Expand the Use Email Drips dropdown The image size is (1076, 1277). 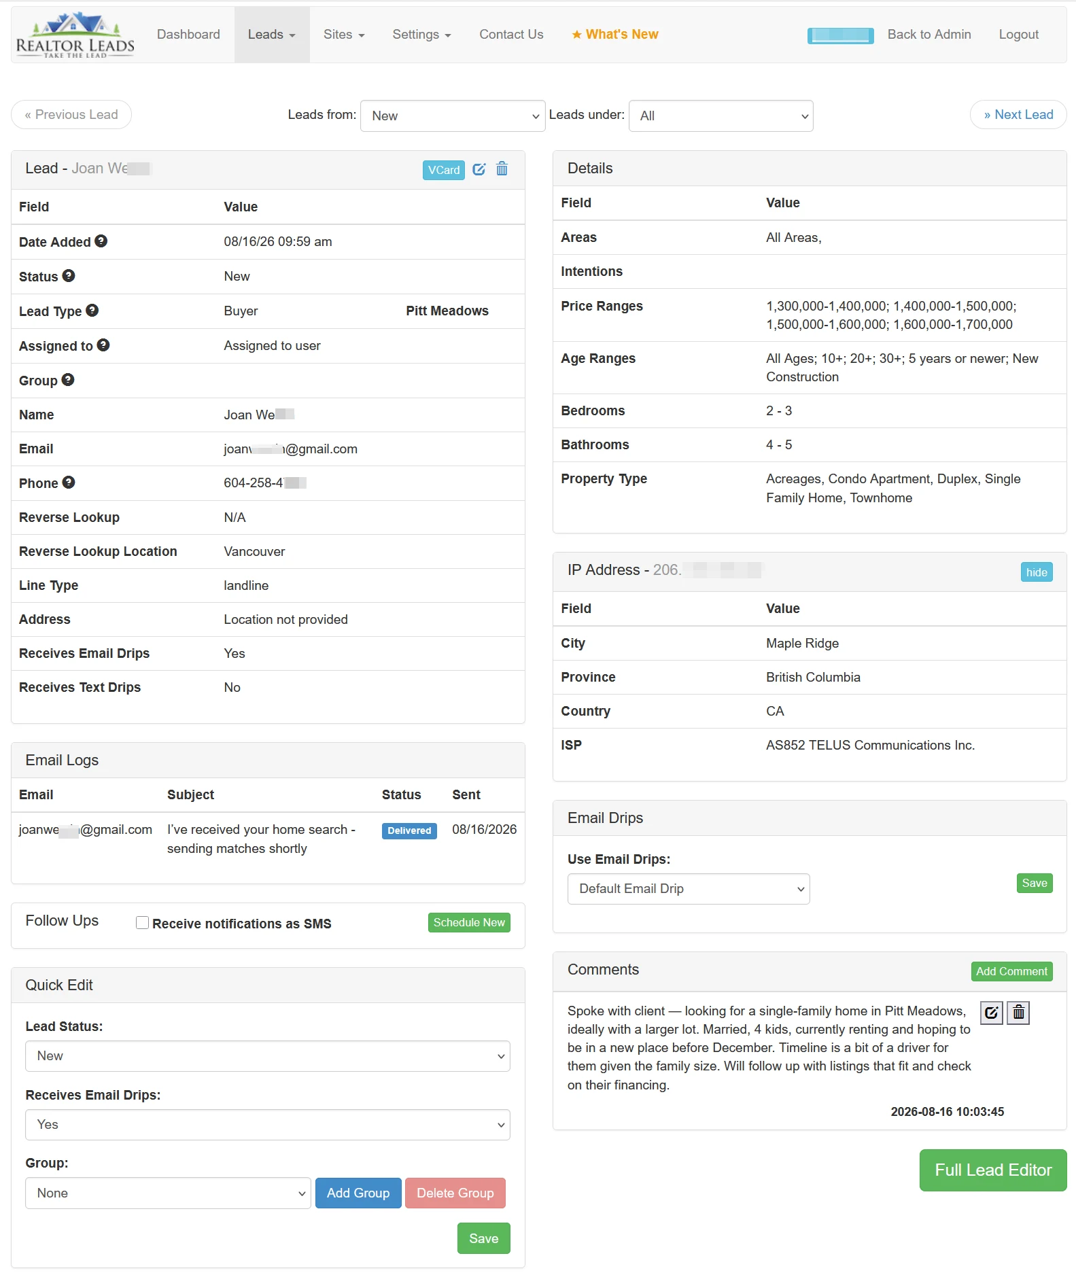click(x=689, y=889)
